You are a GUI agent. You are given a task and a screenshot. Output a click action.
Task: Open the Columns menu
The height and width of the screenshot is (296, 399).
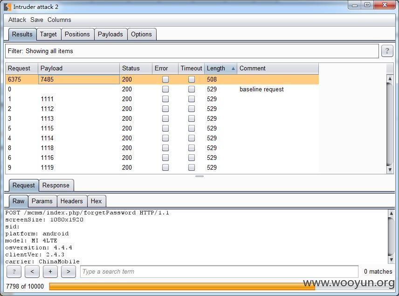pos(59,20)
